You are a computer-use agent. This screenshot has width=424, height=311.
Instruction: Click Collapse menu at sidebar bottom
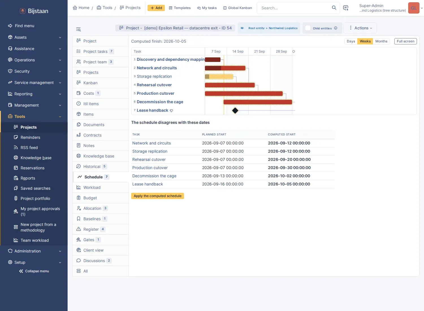coord(34,271)
